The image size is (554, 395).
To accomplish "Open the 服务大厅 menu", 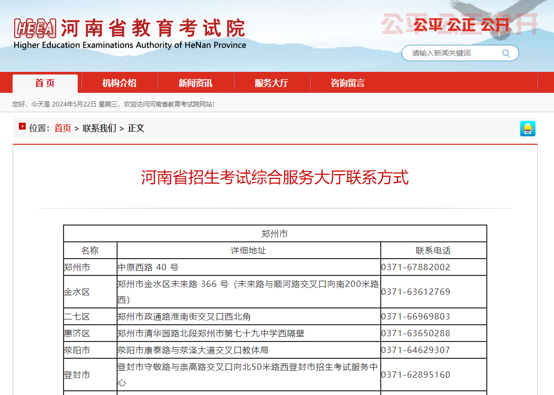I will click(x=272, y=82).
